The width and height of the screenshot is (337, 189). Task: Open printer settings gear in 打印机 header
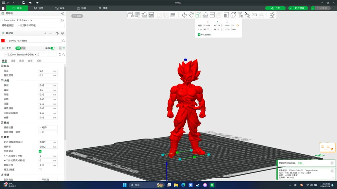[63, 13]
